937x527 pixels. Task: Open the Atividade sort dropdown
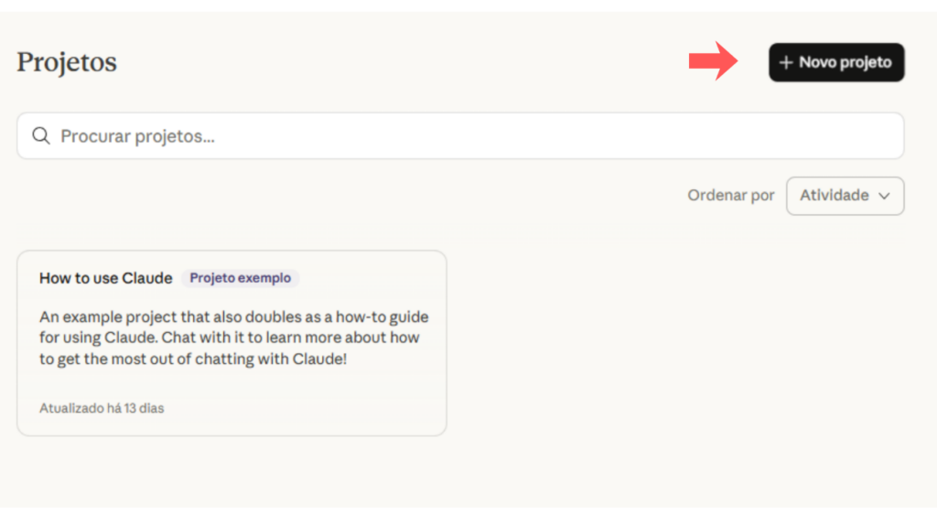tap(845, 196)
